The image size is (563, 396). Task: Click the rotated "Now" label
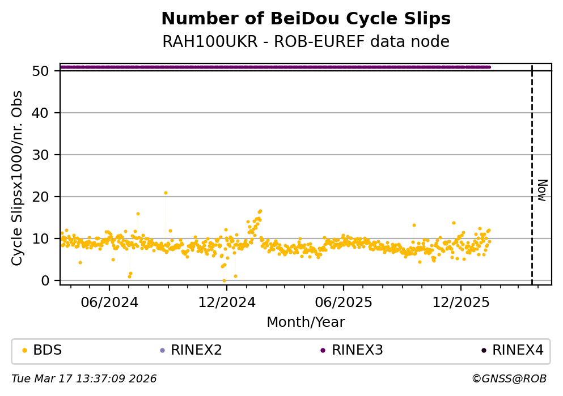point(542,190)
